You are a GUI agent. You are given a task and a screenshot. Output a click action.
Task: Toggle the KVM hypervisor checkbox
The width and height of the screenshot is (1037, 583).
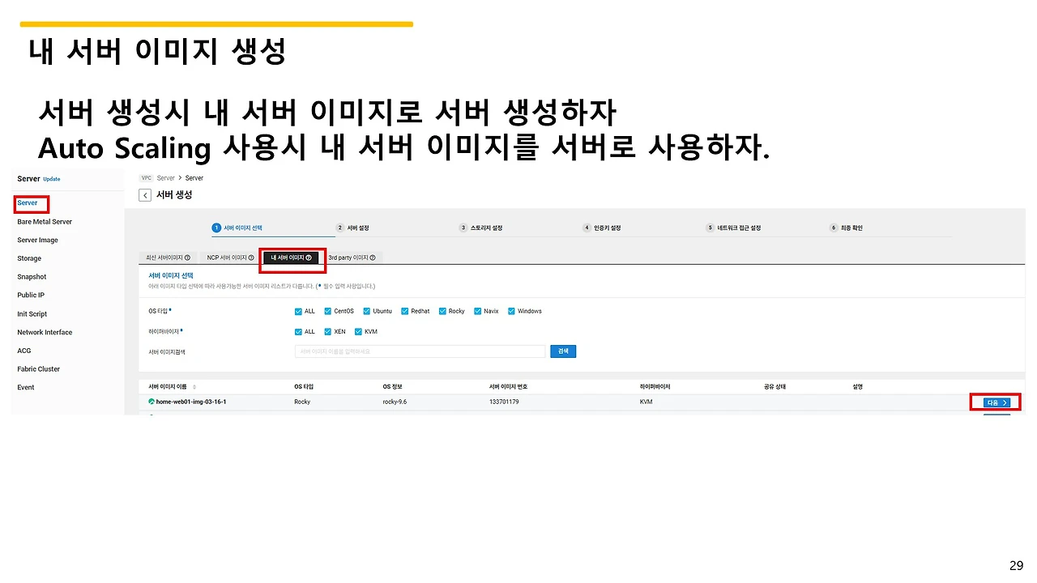tap(356, 331)
